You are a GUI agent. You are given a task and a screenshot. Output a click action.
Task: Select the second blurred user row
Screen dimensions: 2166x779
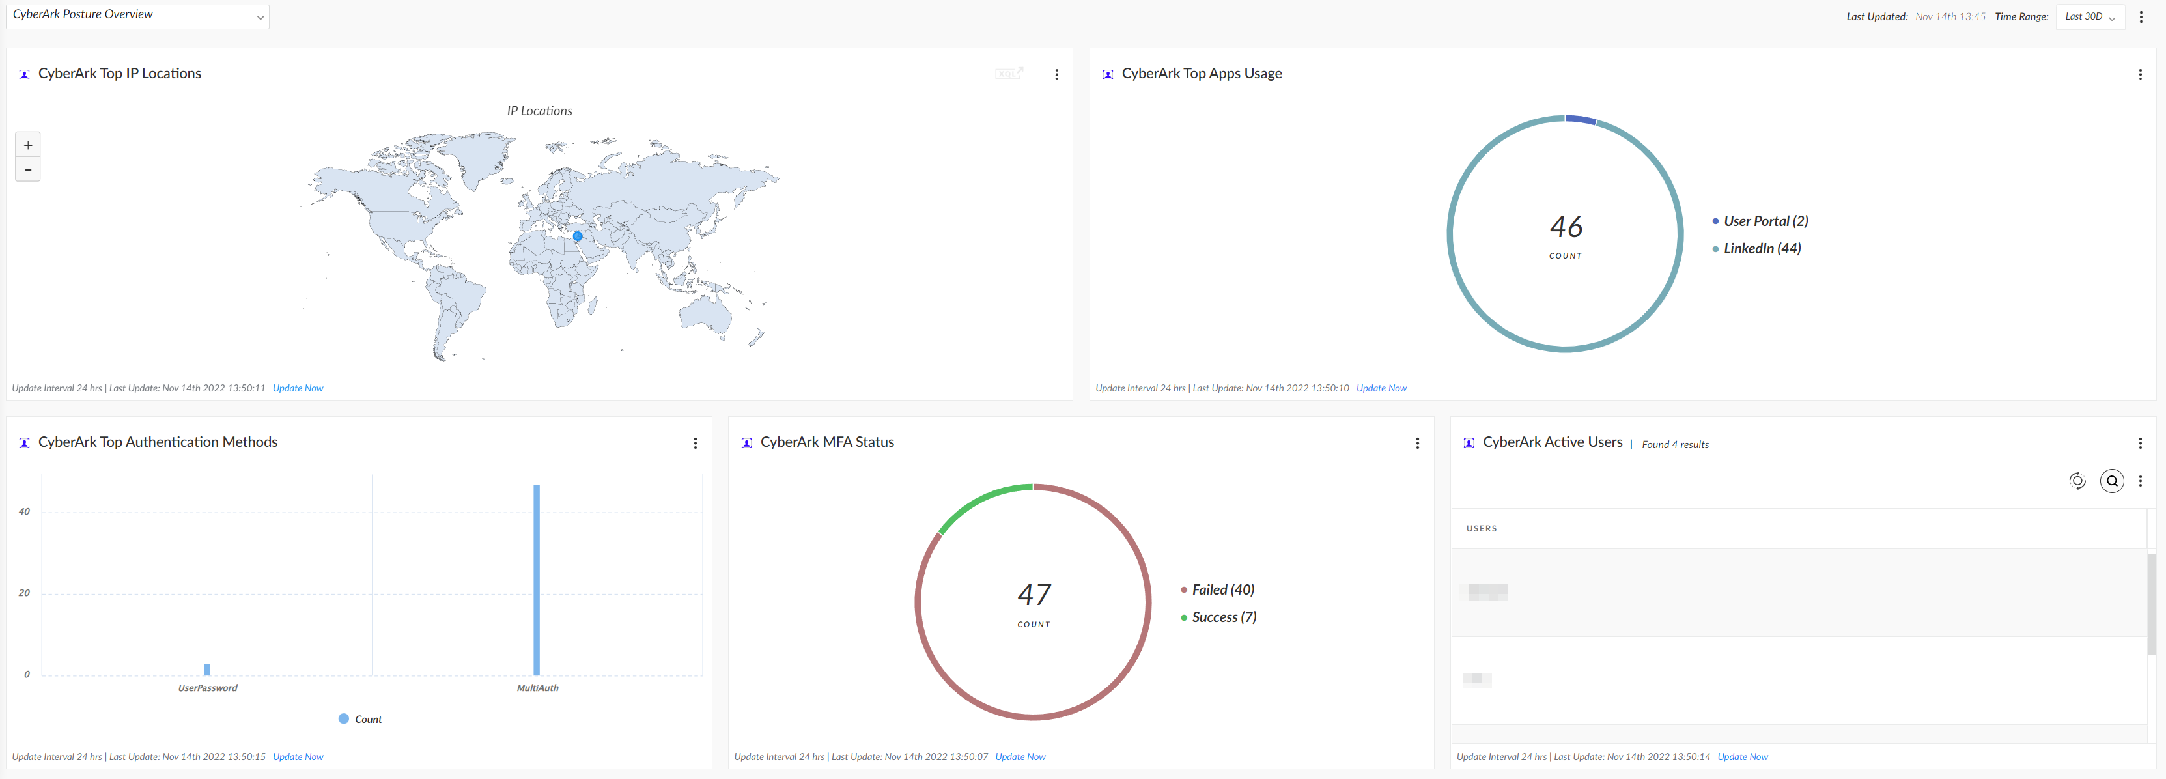pos(1799,680)
